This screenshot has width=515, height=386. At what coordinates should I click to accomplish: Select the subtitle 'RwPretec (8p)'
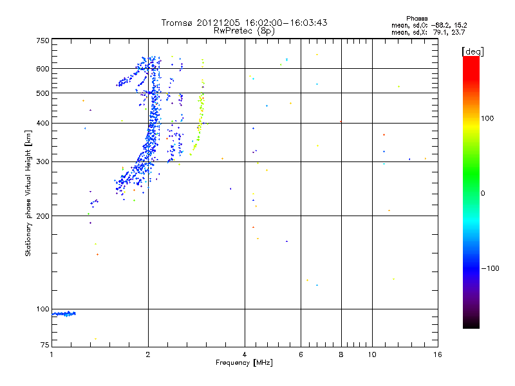(x=244, y=31)
